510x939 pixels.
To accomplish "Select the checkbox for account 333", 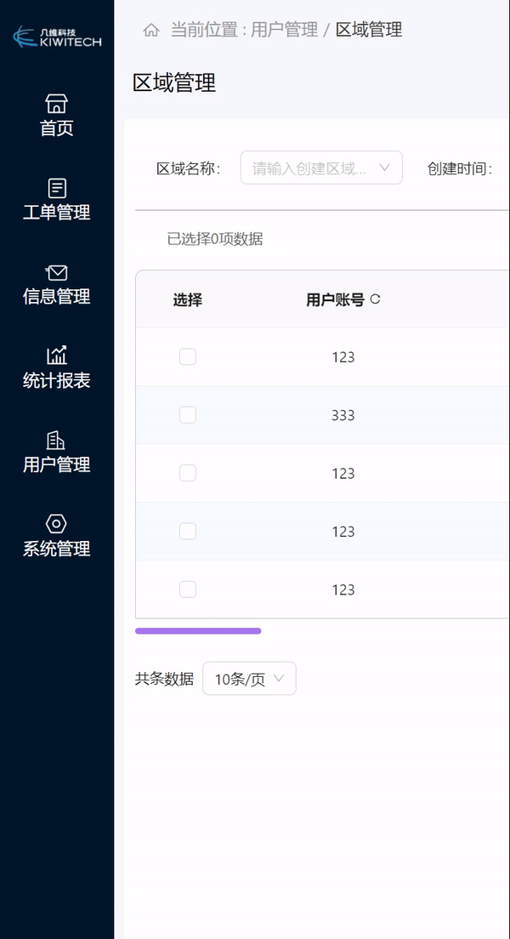I will point(188,415).
